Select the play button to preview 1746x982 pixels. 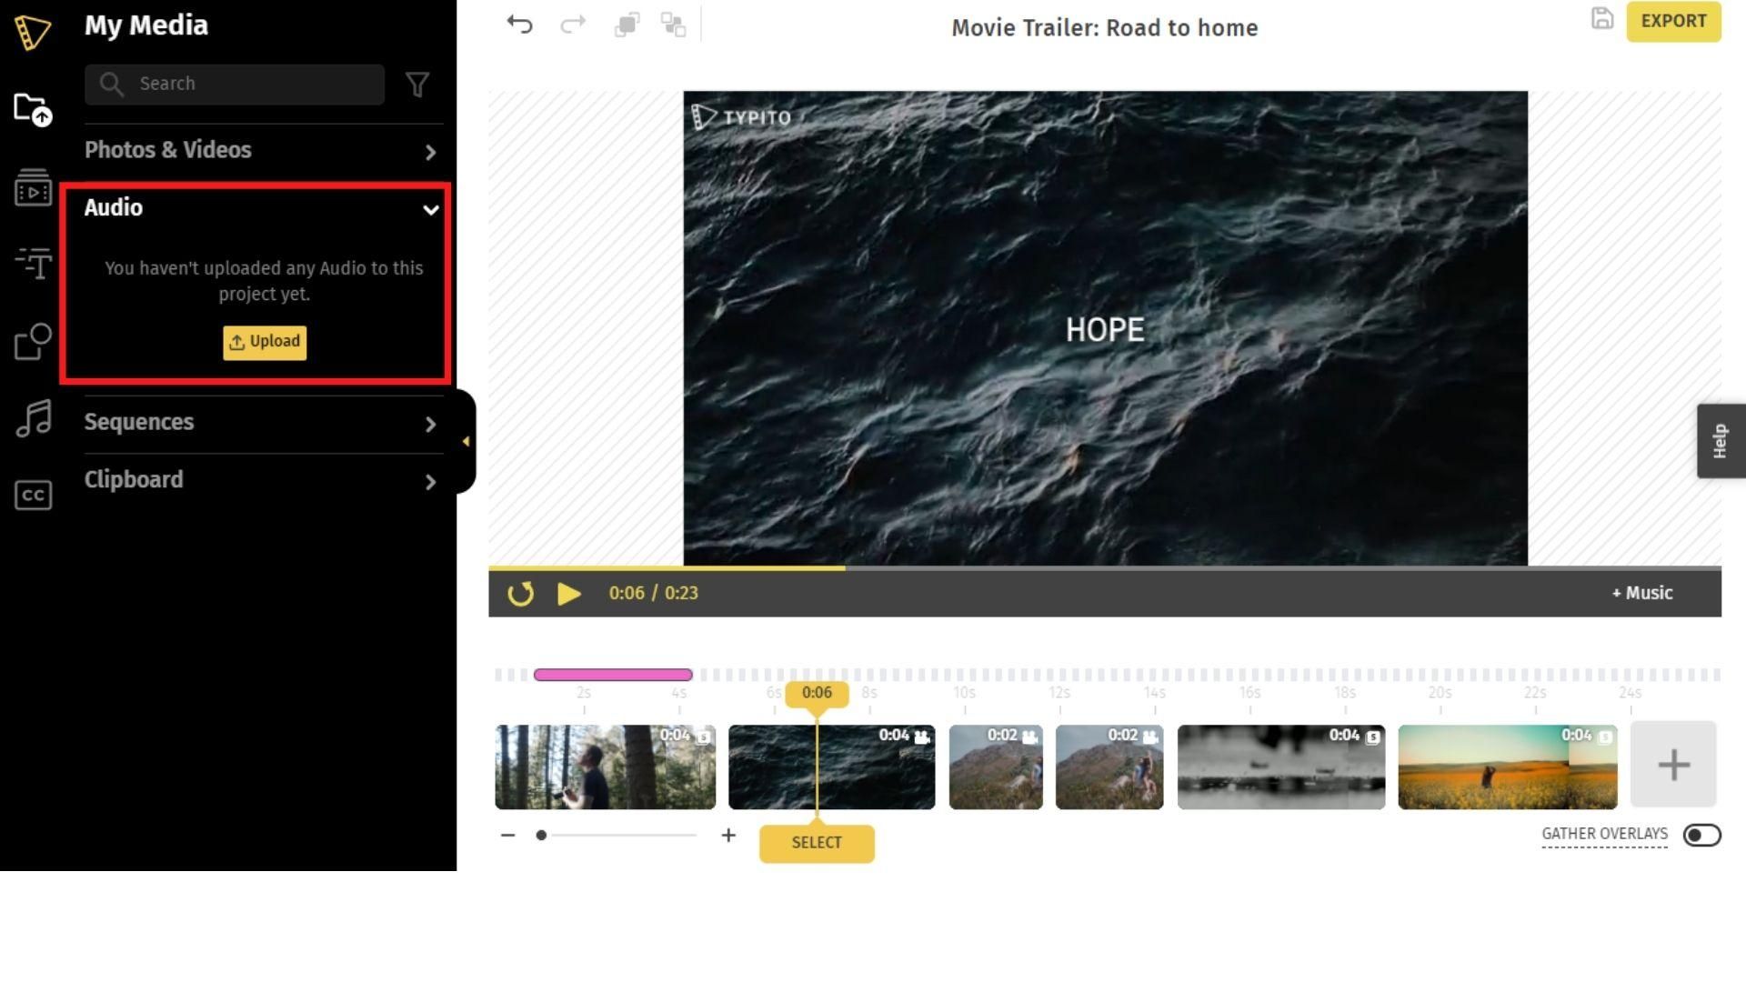tap(568, 592)
